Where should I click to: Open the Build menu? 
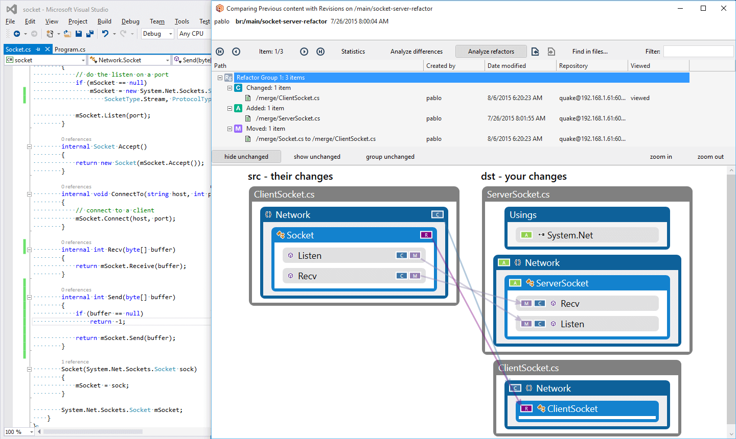tap(104, 21)
